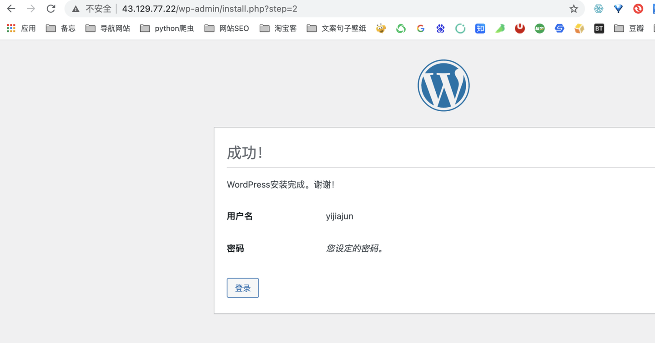This screenshot has width=655, height=343.
Task: Open the blue funnel extension
Action: [x=618, y=9]
